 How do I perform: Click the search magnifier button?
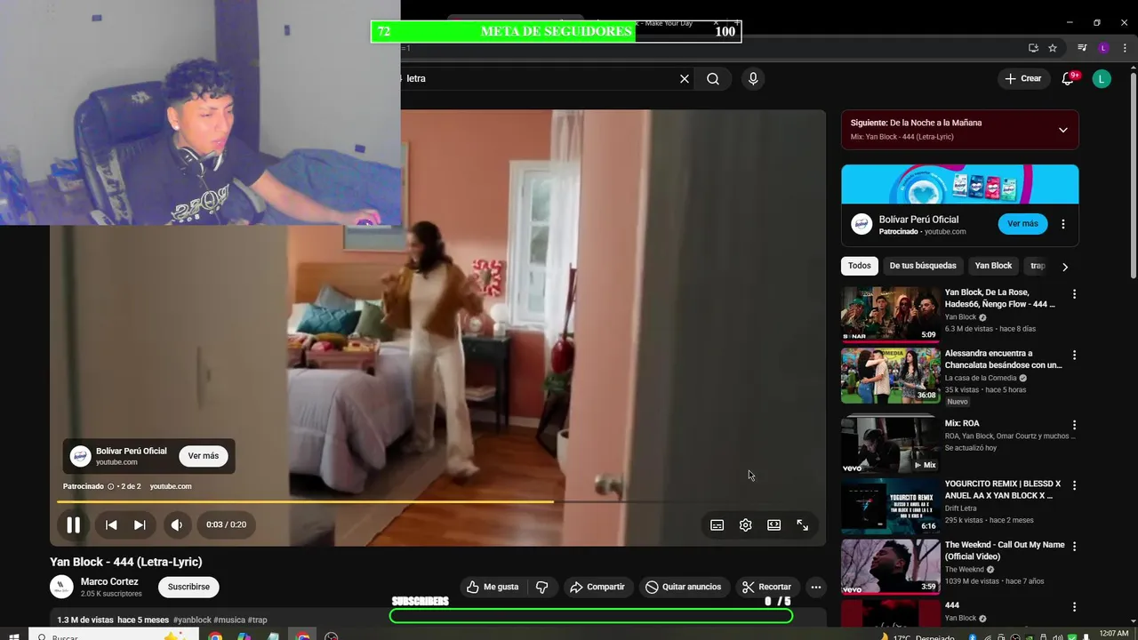713,78
